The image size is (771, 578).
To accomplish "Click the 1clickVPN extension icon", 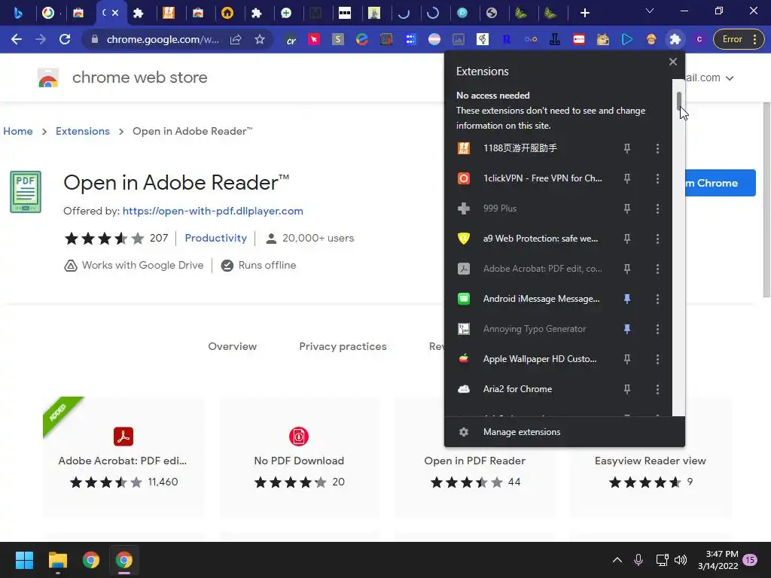I will pos(464,178).
